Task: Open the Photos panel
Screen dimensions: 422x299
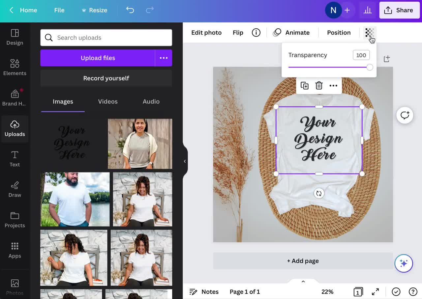Action: coord(15,287)
